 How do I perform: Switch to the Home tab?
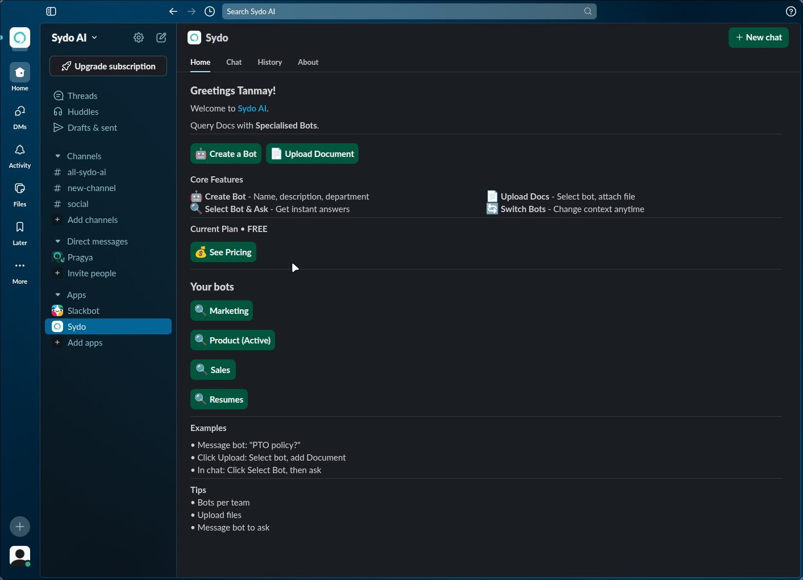click(x=200, y=62)
